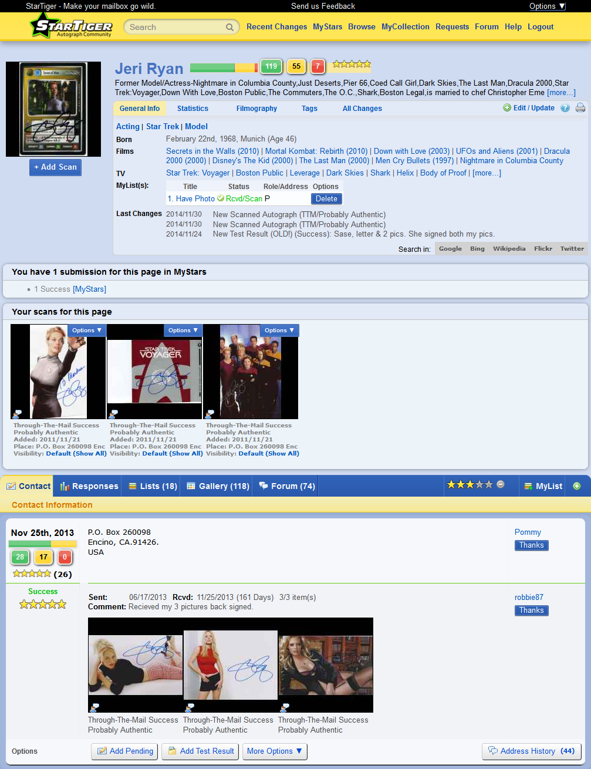Open the signed red top photo thumbnail
591x769 pixels.
click(x=231, y=665)
